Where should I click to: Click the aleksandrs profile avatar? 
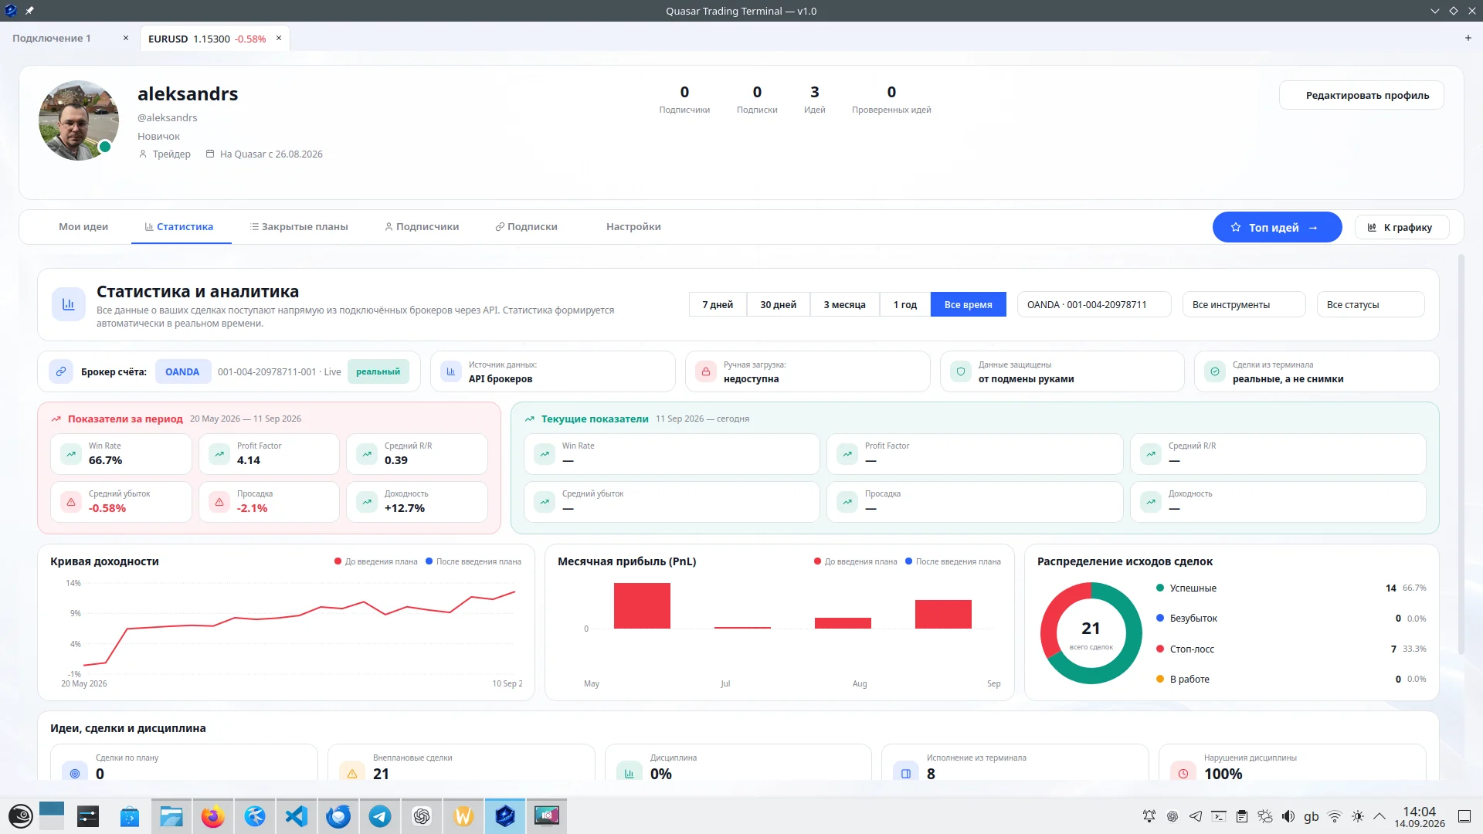click(x=79, y=120)
